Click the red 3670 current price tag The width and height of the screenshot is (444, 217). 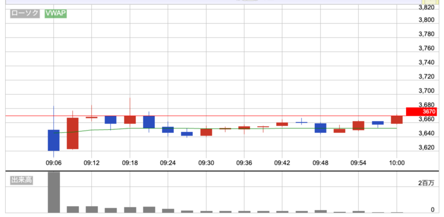click(418, 112)
